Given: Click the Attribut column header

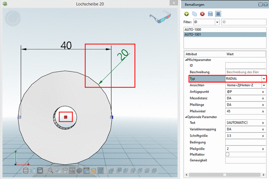Looking at the screenshot, I should click(x=191, y=54).
